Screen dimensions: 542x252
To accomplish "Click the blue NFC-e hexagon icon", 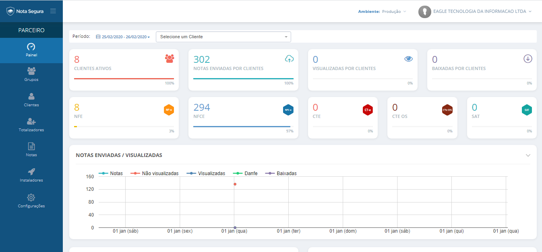I will point(288,109).
